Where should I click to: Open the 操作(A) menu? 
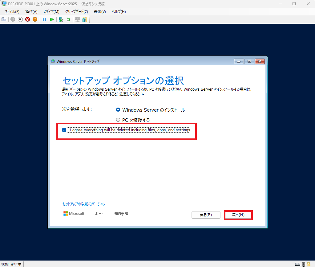31,12
